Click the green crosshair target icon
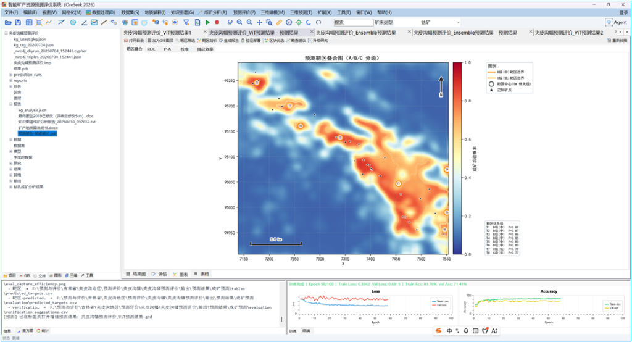632x342 pixels. point(299,23)
